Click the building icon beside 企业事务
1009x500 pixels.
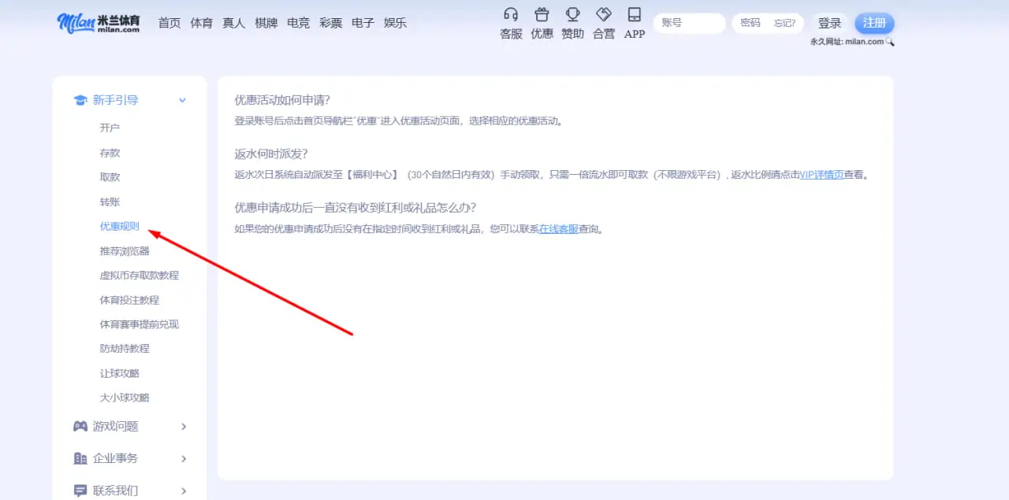pos(80,458)
